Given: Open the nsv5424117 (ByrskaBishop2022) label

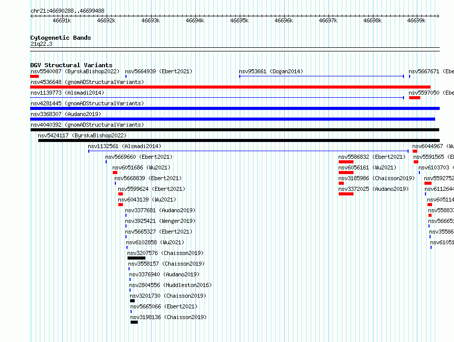Looking at the screenshot, I should click(x=82, y=135).
